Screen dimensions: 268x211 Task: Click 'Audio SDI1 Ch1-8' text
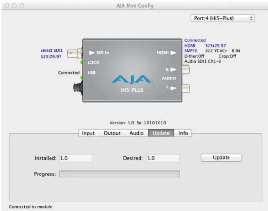(x=203, y=61)
